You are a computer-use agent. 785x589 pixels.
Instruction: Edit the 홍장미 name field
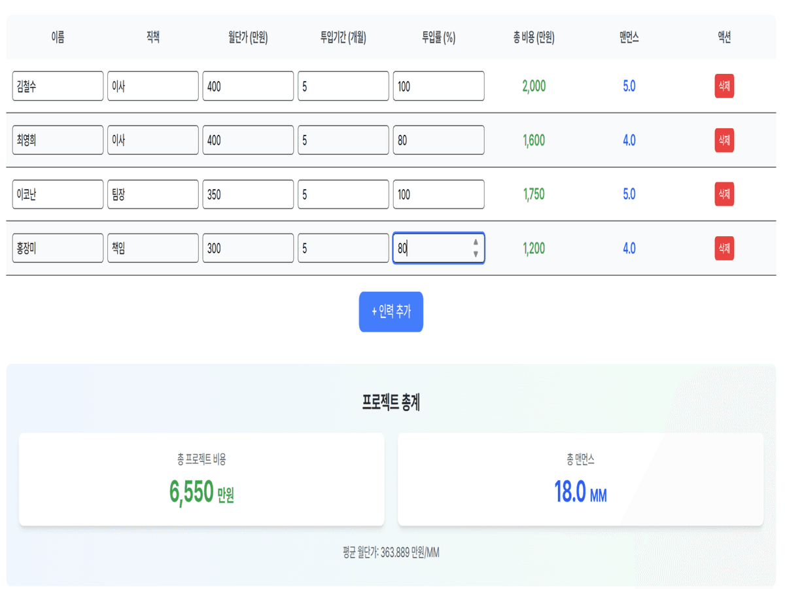point(58,249)
